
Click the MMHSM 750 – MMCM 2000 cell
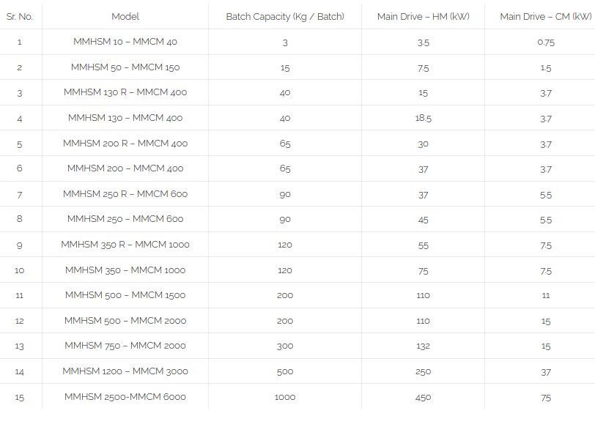click(x=125, y=346)
